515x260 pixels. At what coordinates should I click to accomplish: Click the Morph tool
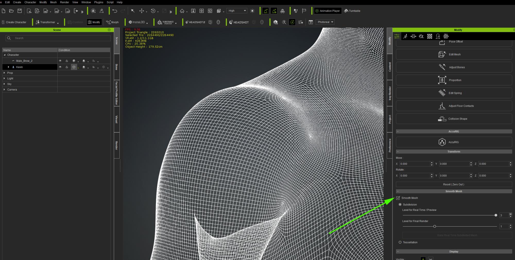coord(112,22)
